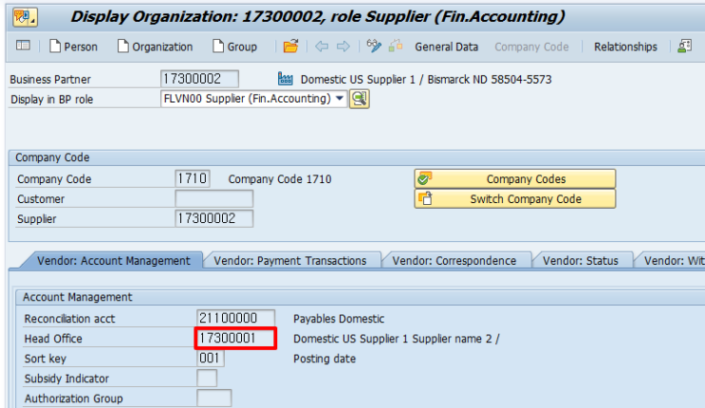Click the Business Partner number field

click(x=199, y=79)
